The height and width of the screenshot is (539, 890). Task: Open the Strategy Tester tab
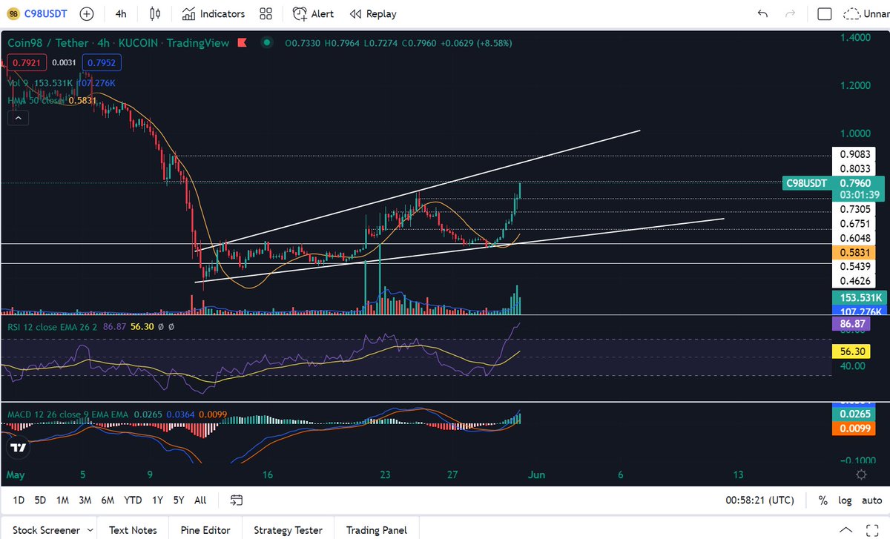(288, 530)
